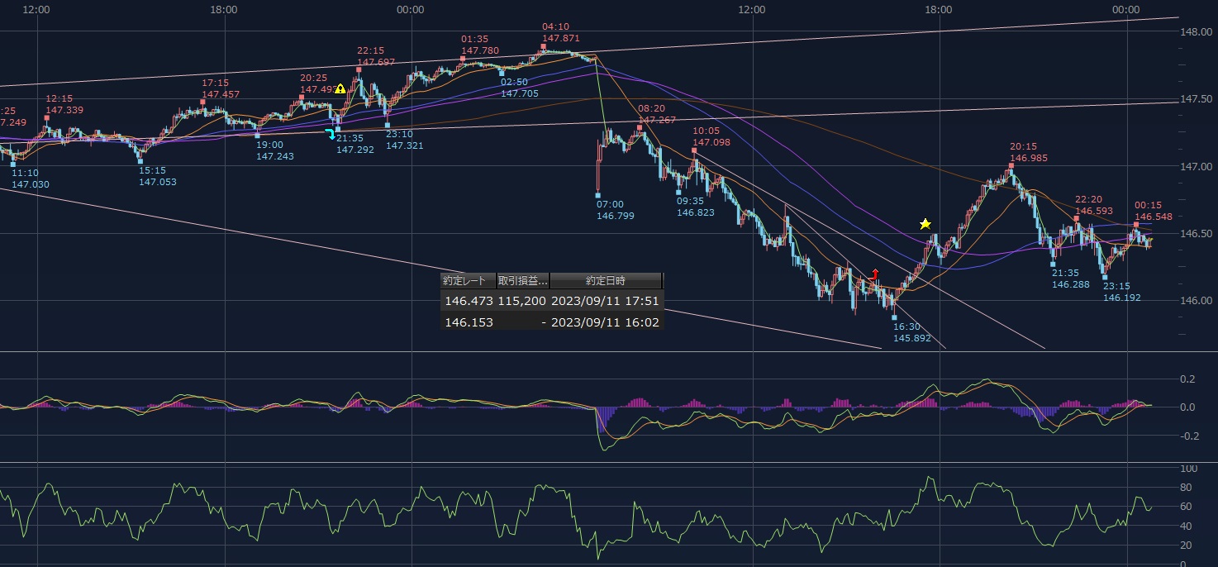1218x567 pixels.
Task: Click the 18:00 time label at top left
Action: click(x=224, y=10)
